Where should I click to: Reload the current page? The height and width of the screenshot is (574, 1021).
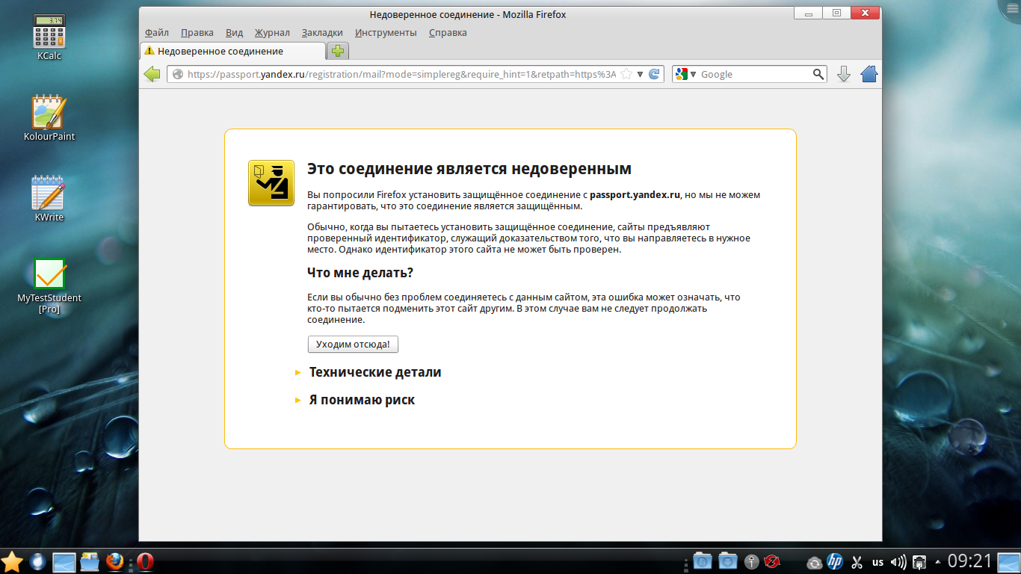coord(654,74)
